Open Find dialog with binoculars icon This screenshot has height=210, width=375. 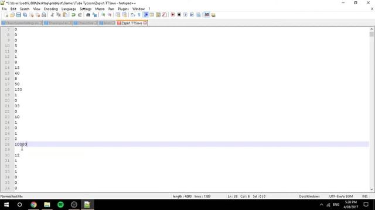(88, 15)
